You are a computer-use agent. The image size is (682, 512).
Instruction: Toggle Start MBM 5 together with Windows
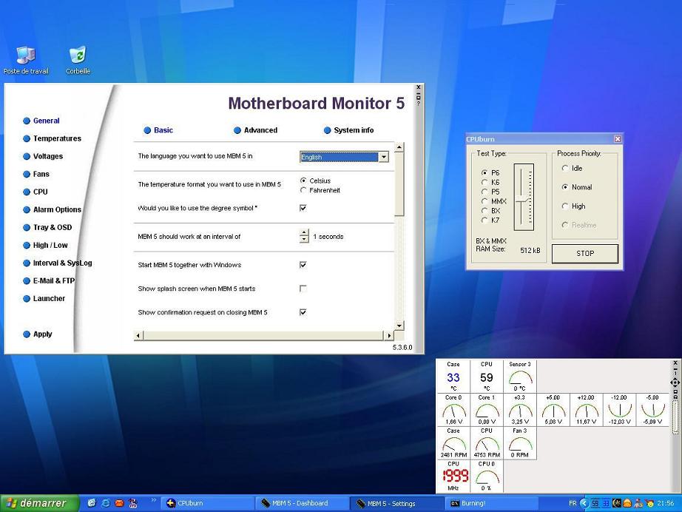coord(303,264)
